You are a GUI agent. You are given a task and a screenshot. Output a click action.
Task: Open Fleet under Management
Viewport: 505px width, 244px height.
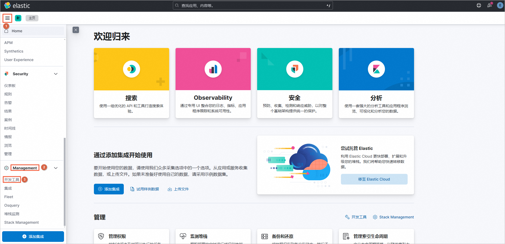[9, 197]
